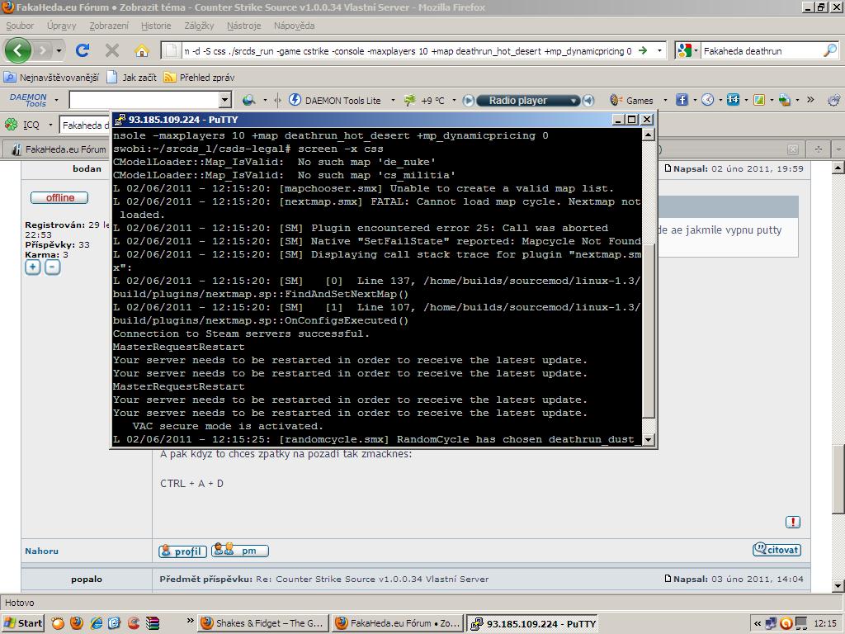Play the Radio player

coord(469,100)
